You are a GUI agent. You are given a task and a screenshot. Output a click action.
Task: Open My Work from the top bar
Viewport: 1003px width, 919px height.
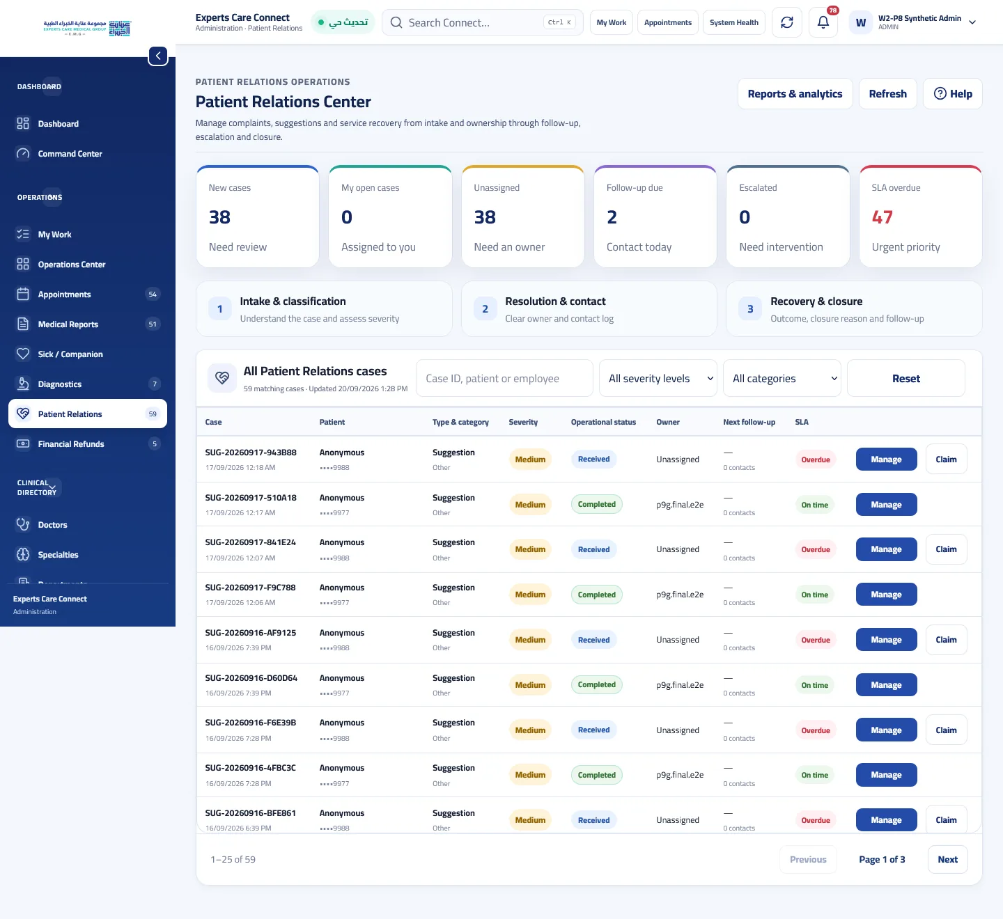[x=612, y=22]
